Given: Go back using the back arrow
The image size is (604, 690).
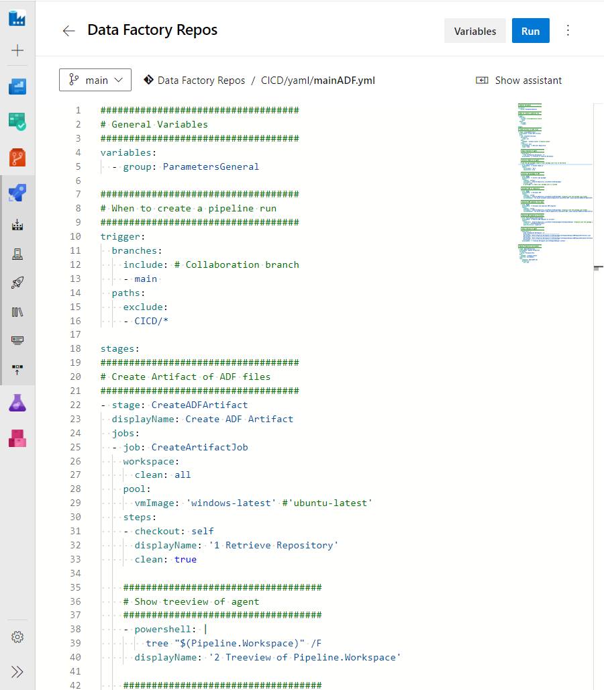Looking at the screenshot, I should [67, 30].
